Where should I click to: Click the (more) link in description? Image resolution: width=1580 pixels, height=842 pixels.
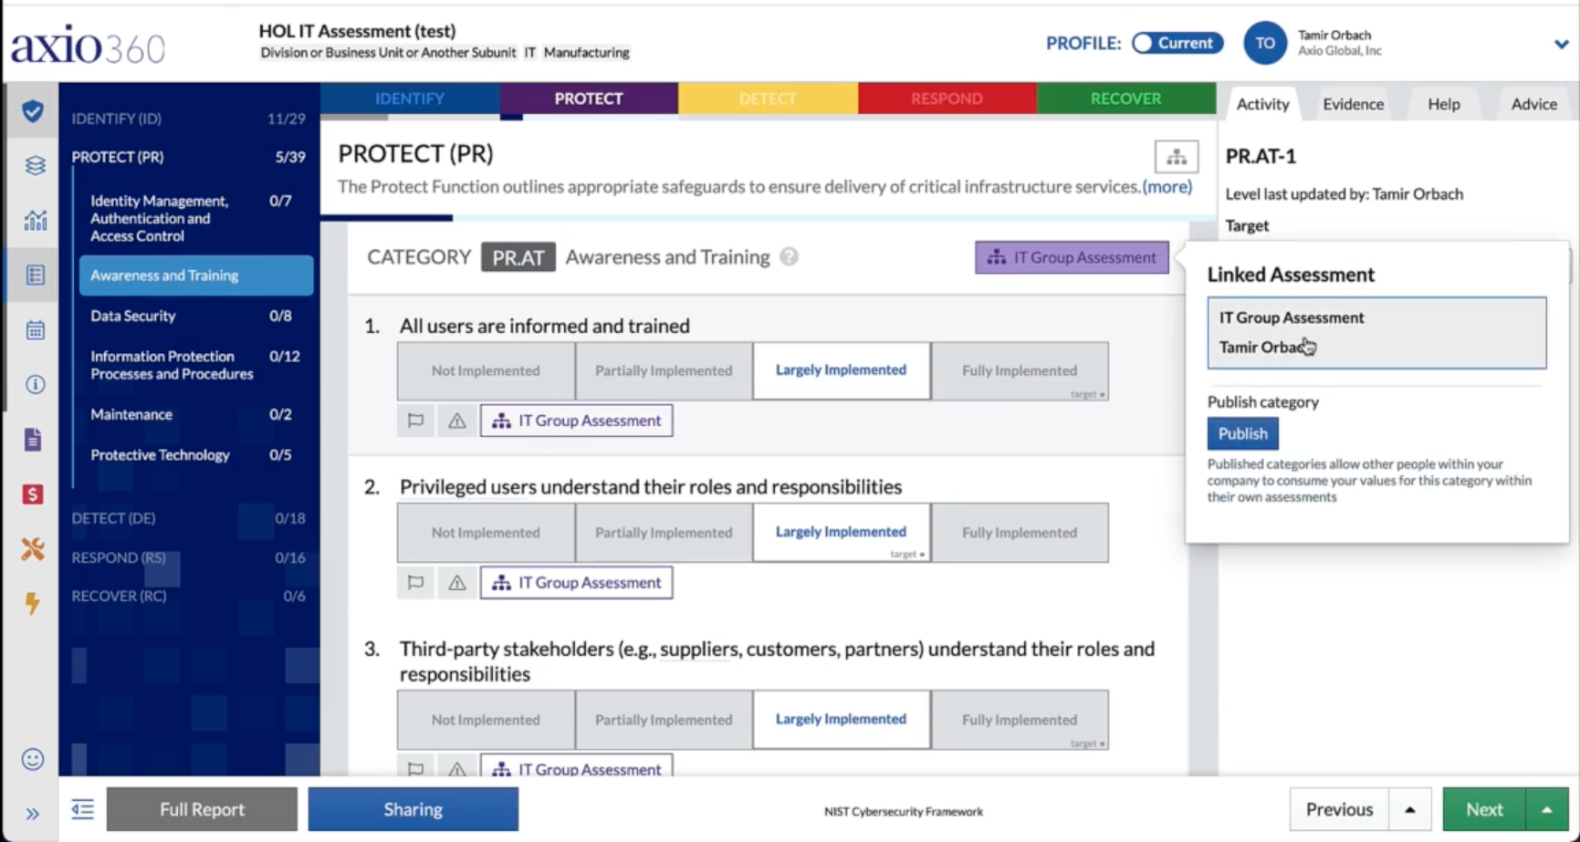(x=1167, y=186)
